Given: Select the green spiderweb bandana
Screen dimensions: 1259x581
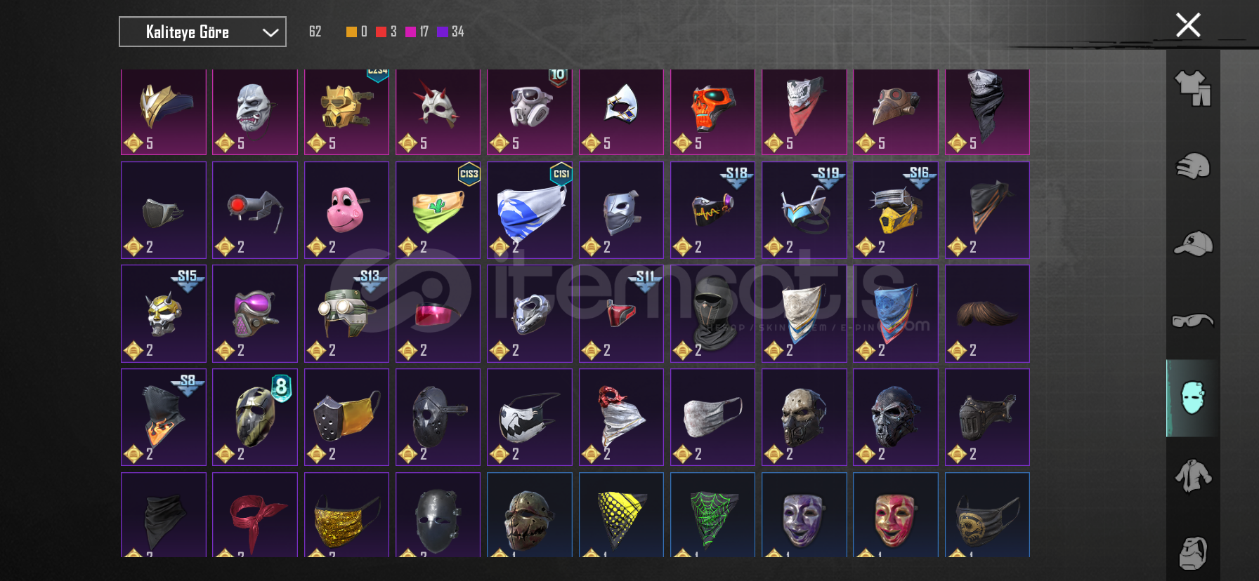Looking at the screenshot, I should click(712, 515).
